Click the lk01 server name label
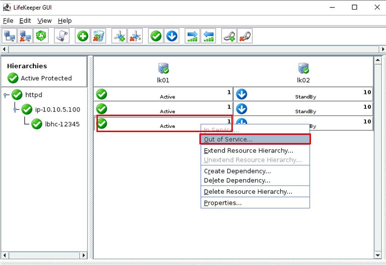Viewport: 386px width, 265px height. point(163,80)
